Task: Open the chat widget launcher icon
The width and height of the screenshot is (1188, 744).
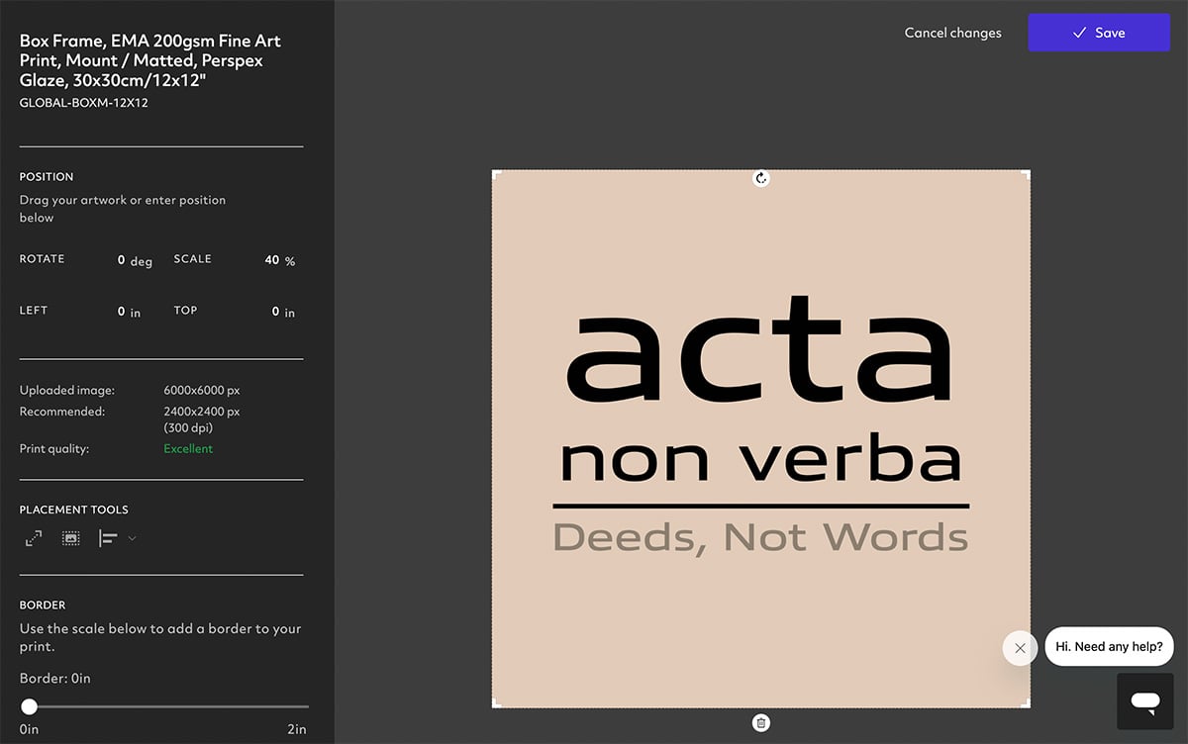Action: 1145,701
